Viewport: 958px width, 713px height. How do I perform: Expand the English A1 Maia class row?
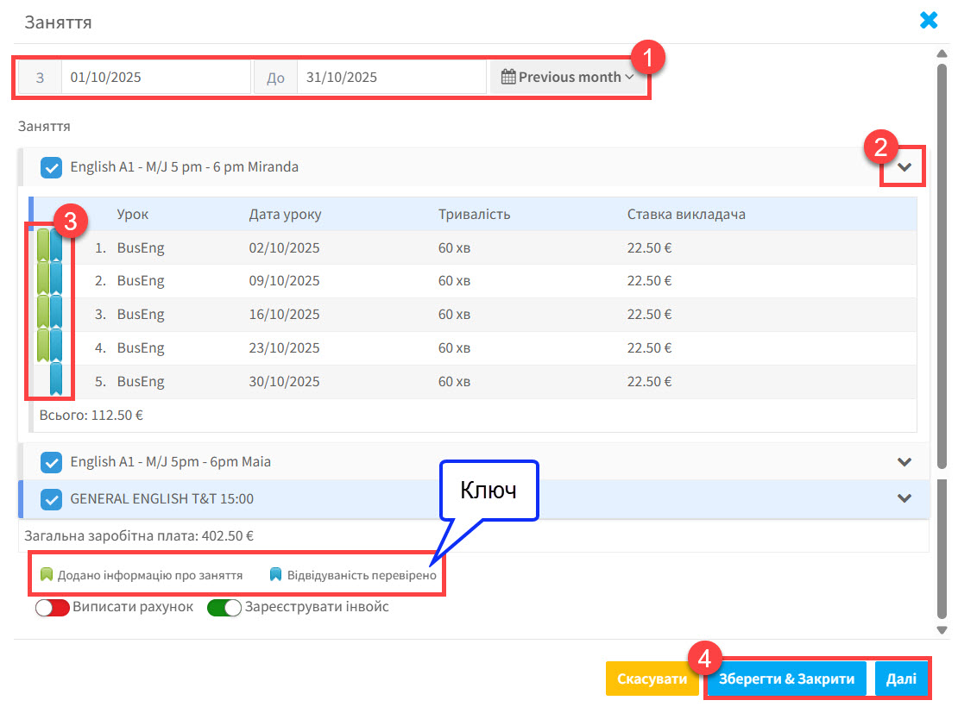click(904, 462)
